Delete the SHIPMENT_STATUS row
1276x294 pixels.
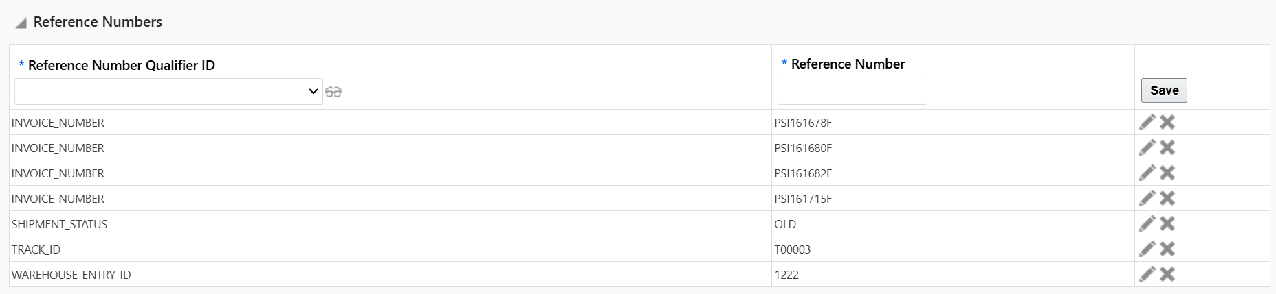1167,223
